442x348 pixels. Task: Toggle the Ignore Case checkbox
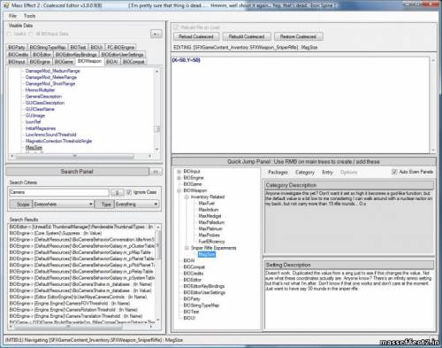[x=129, y=192]
